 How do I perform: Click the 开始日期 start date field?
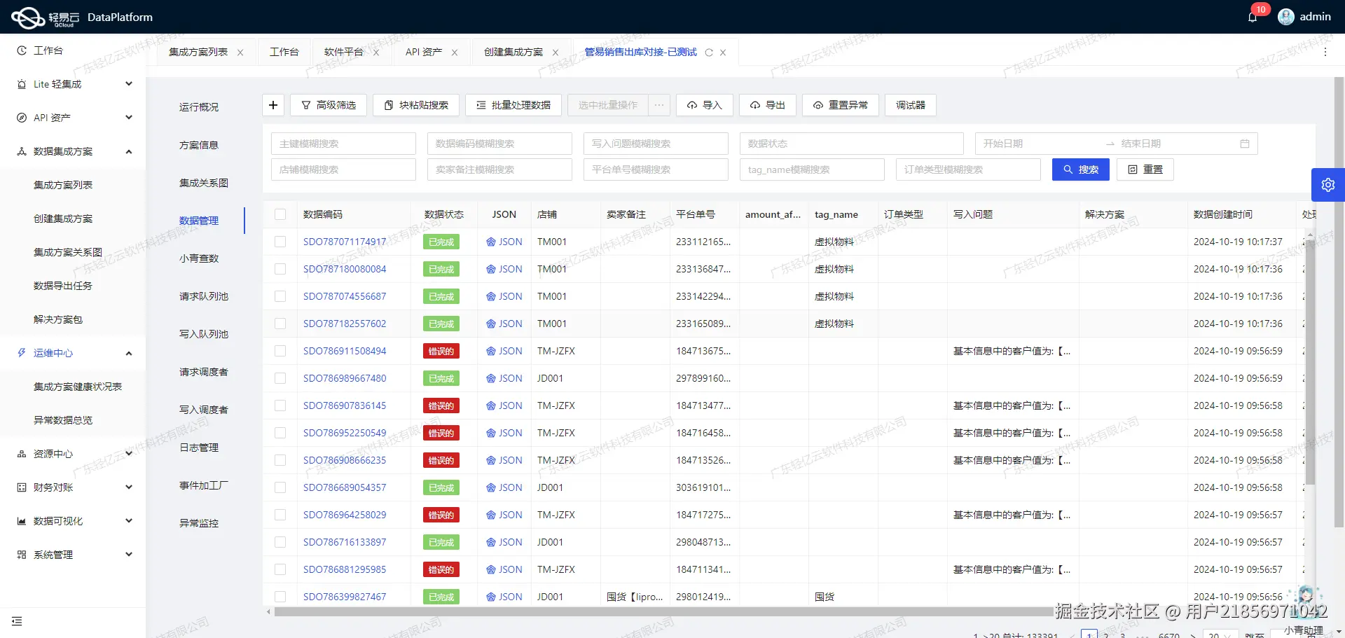coord(1030,143)
